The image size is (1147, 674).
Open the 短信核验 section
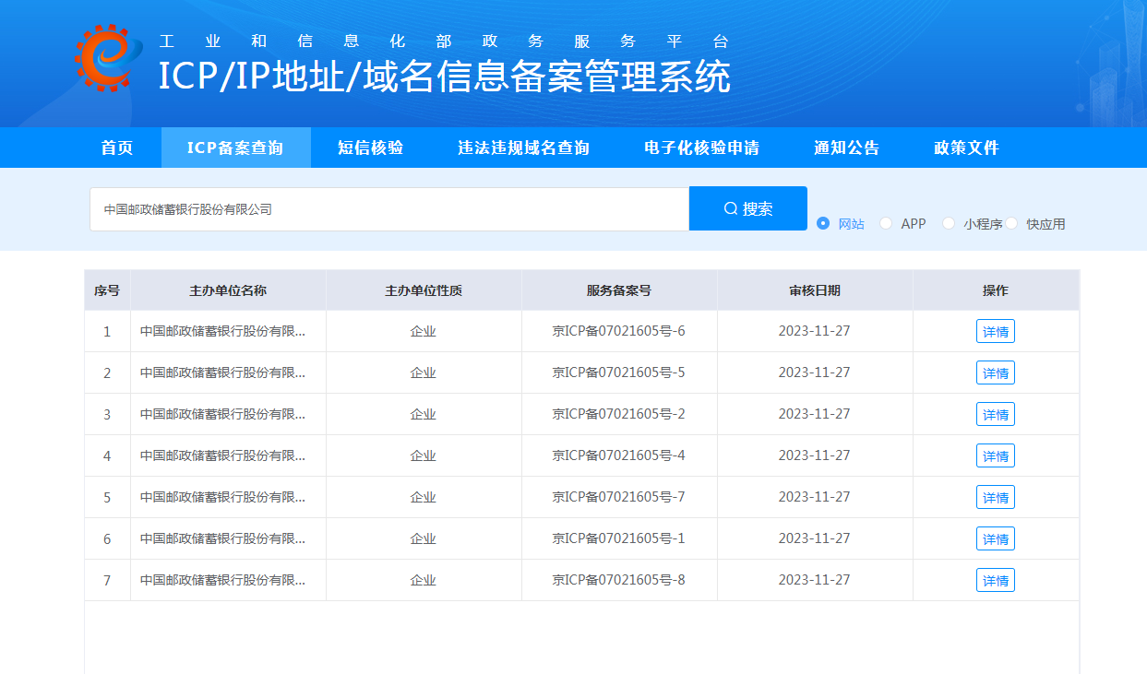(x=373, y=147)
